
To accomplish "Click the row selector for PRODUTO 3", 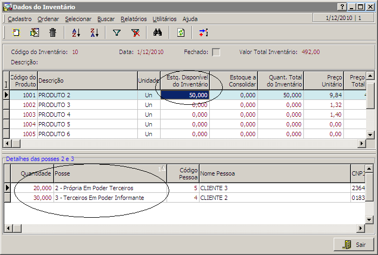I will point(6,105).
